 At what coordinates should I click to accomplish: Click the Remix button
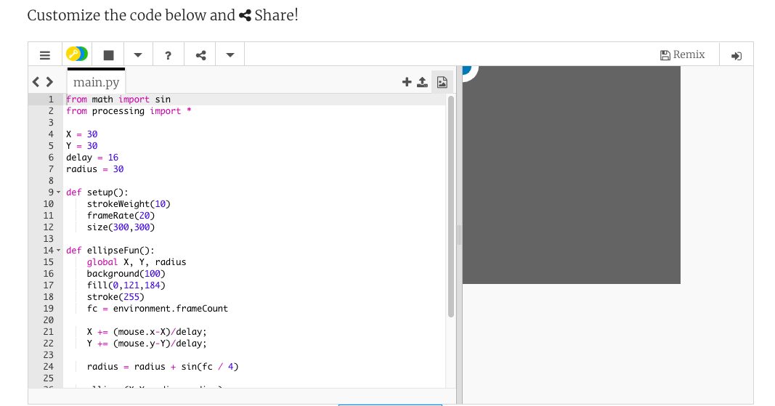point(683,54)
